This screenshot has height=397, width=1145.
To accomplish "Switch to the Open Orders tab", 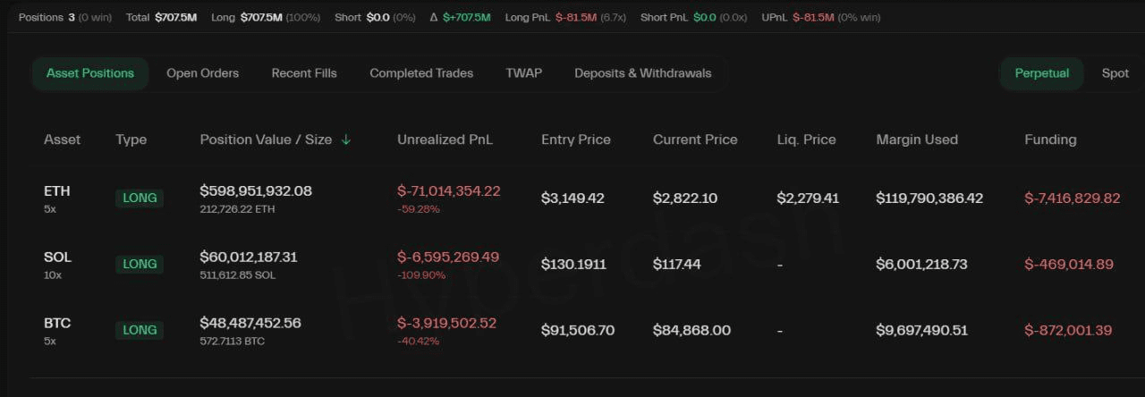I will pyautogui.click(x=202, y=73).
